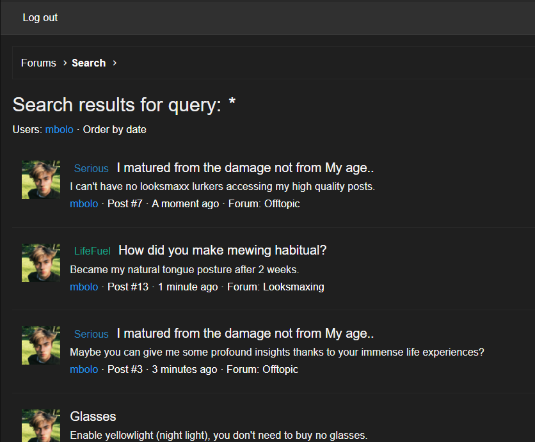Viewport: 535px width, 442px height.
Task: Open mbolo user link in Users filter
Action: (60, 130)
